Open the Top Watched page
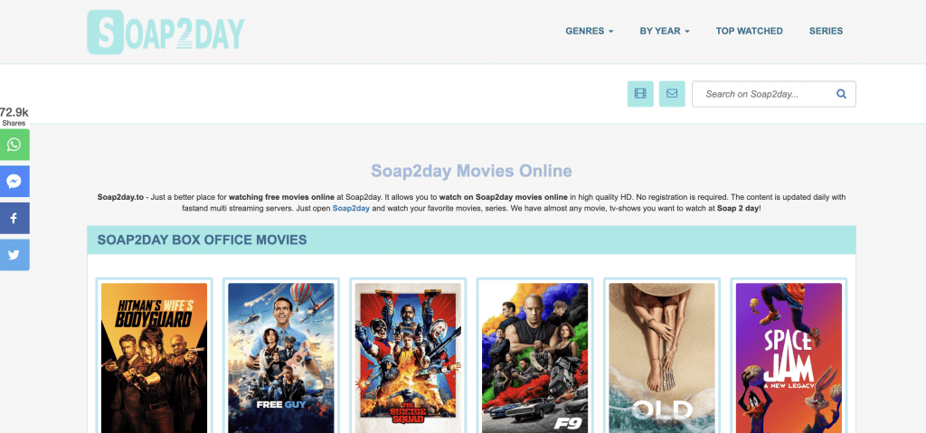926x433 pixels. (x=749, y=32)
